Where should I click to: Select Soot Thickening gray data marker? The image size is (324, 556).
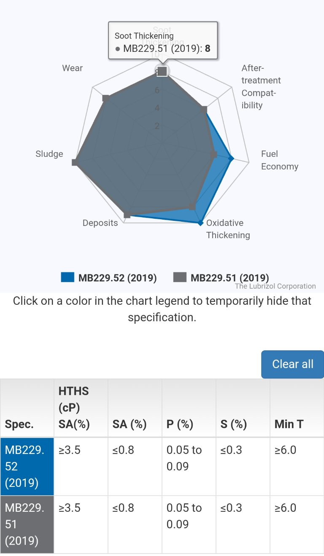pyautogui.click(x=162, y=71)
